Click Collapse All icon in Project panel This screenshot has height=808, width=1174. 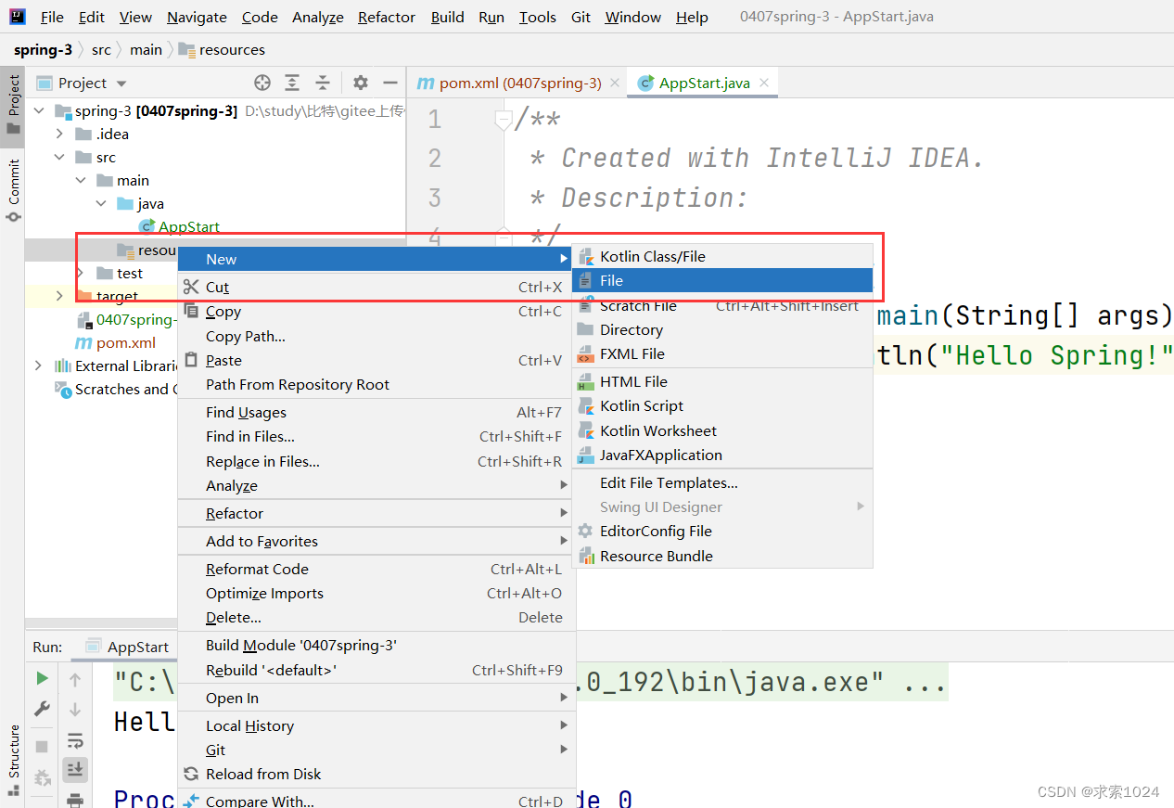click(x=323, y=83)
